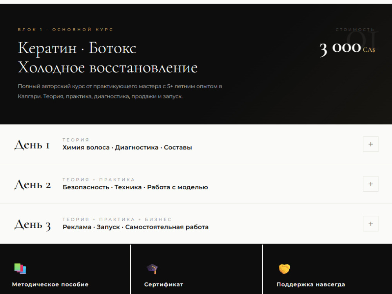392x294 pixels.
Task: Select the 'Методическое пособие' card title
Action: tap(50, 285)
